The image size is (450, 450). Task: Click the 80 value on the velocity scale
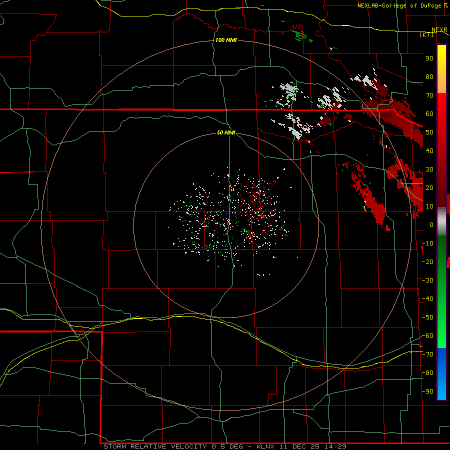429,77
